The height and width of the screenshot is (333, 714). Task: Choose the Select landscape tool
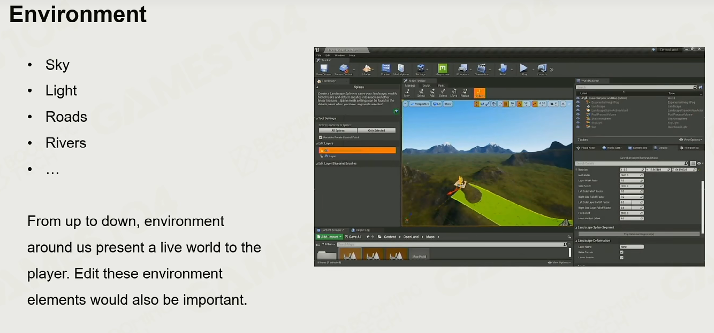(x=421, y=92)
